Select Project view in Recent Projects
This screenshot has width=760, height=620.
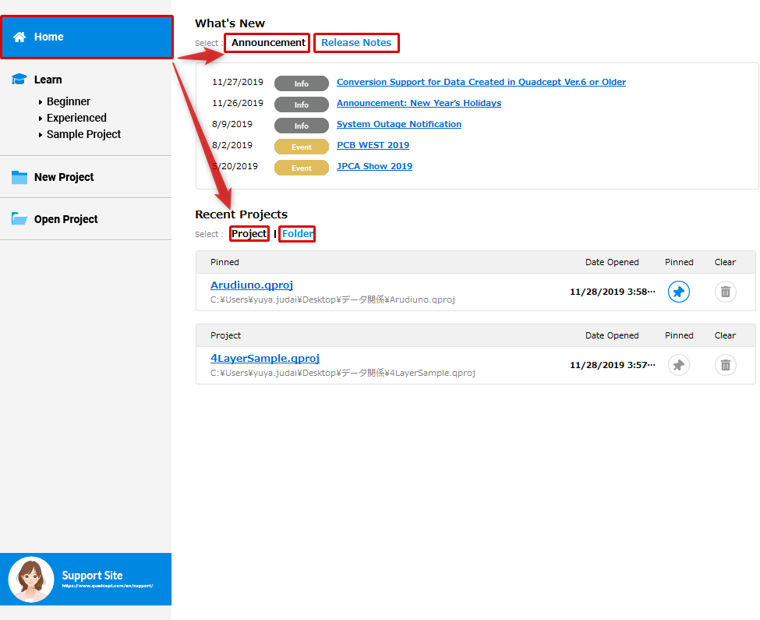(x=249, y=234)
